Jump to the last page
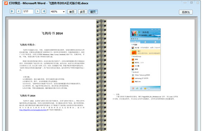The height and width of the screenshot is (131, 203). 44,11
